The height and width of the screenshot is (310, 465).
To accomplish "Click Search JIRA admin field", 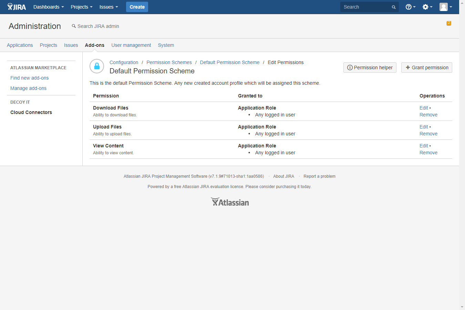I will point(95,26).
